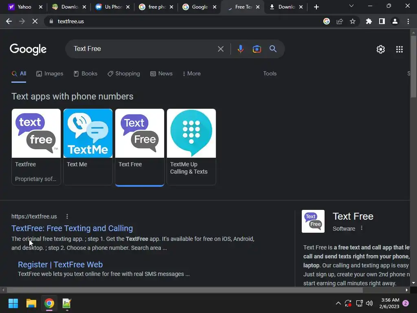
Task: Click the https://textfree.us result URL
Action: pos(34,217)
